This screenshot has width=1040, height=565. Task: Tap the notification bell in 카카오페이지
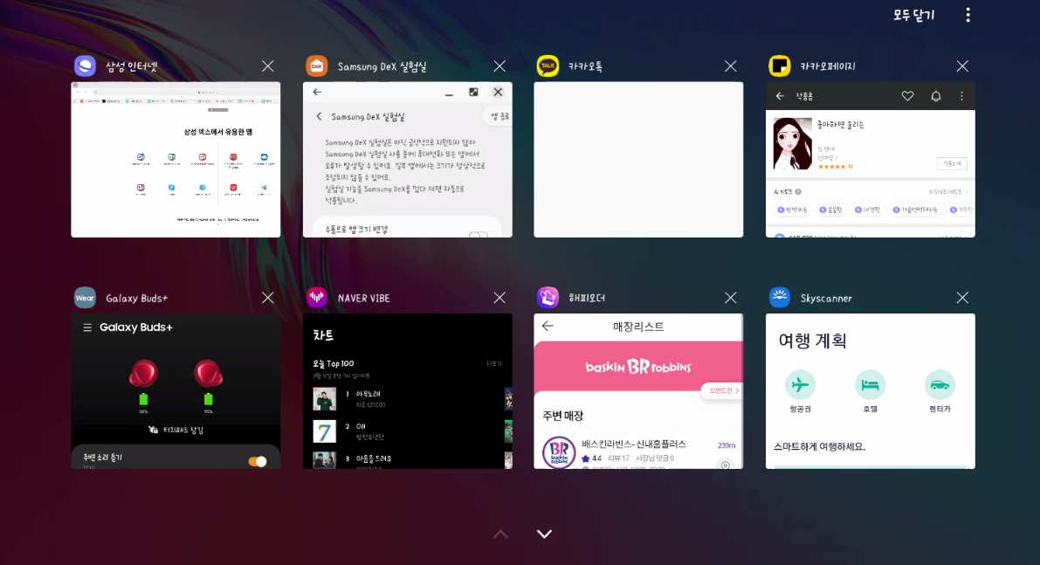click(x=936, y=96)
